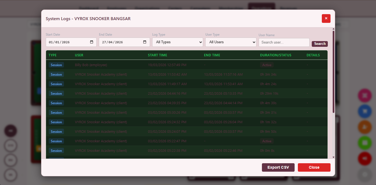This screenshot has width=376, height=185.
Task: Click start time '13/03/2026 11:49:17 AM'
Action: pyautogui.click(x=167, y=84)
